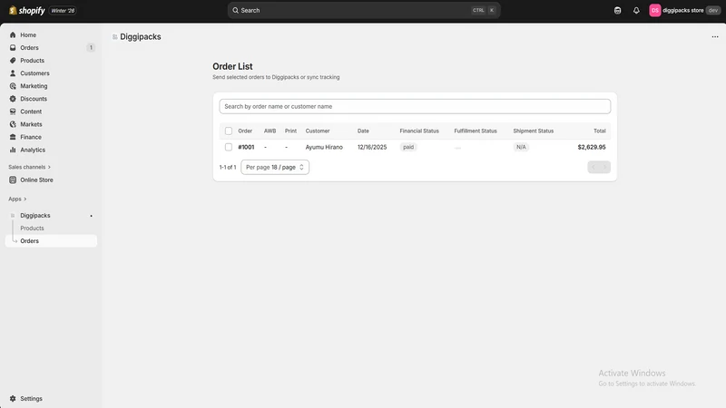Viewport: 726px width, 408px height.
Task: Expand the Apps section
Action: (x=17, y=199)
